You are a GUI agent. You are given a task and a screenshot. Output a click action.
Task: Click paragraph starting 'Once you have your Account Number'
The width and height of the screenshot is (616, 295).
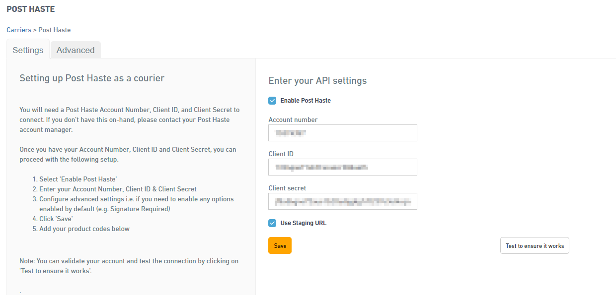[x=128, y=154]
